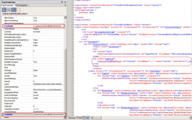Click the TopRow ID link in code
Viewport: 192px width, 120px height.
(x=105, y=73)
